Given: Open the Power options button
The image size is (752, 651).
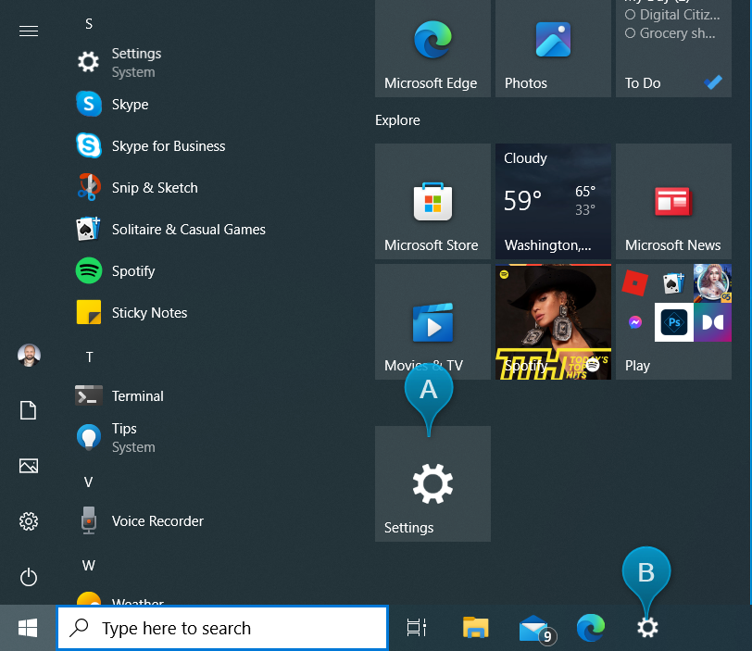Looking at the screenshot, I should click(x=29, y=577).
